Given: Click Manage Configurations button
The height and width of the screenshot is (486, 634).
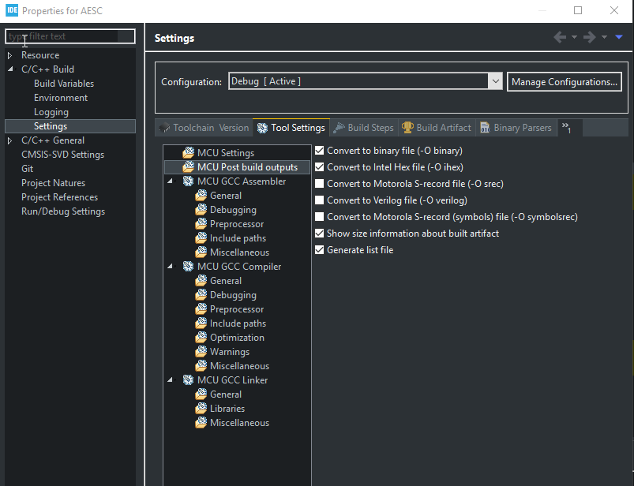Looking at the screenshot, I should 564,81.
